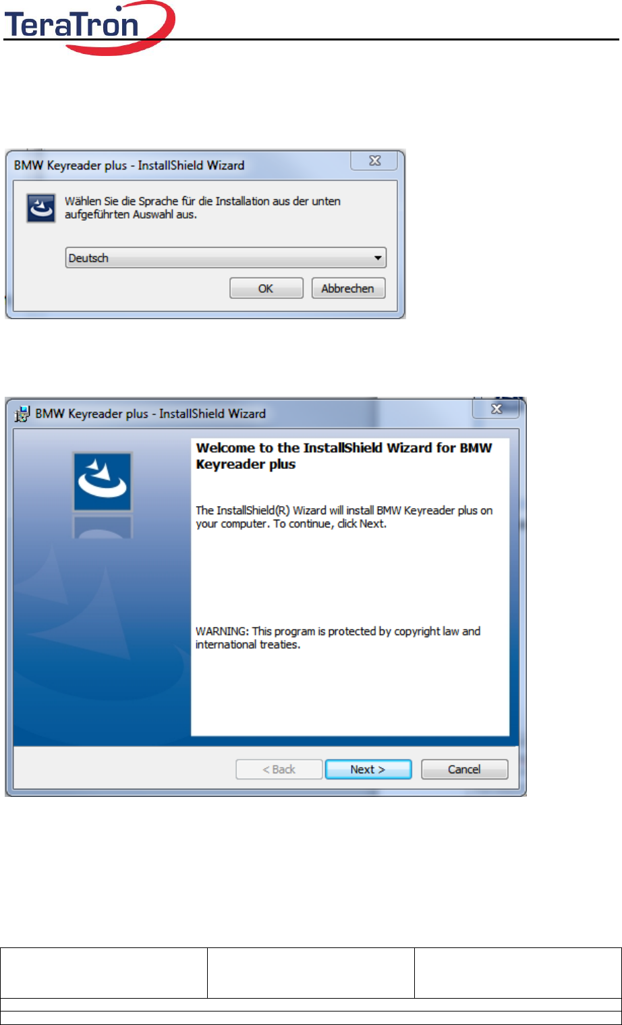Click the dropdown arrow of the language selector
The image size is (622, 1025).
pyautogui.click(x=378, y=258)
